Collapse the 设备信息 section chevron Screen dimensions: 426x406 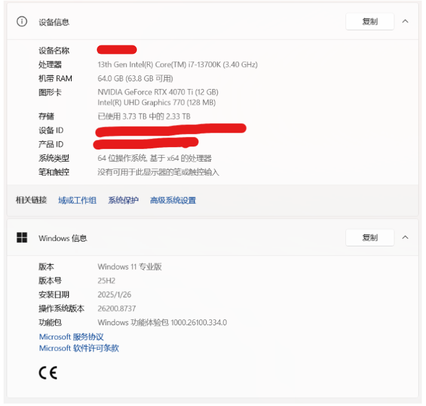tap(405, 21)
